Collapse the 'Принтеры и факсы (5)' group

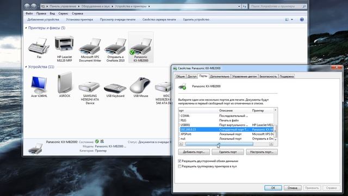[x=26, y=28]
